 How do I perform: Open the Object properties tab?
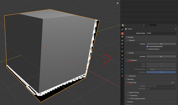coord(122,55)
